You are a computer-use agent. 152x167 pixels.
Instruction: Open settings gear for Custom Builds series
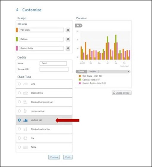tap(68, 48)
